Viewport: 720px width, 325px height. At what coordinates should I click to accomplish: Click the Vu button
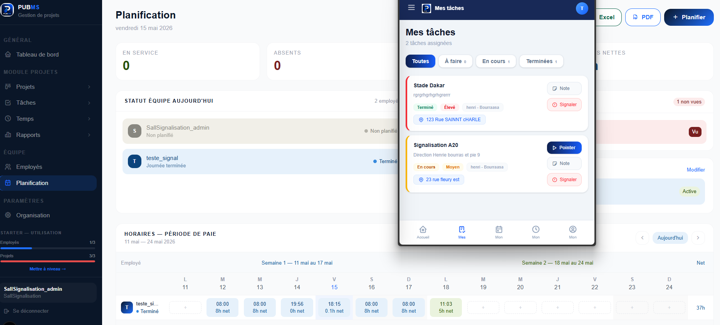[x=695, y=132]
